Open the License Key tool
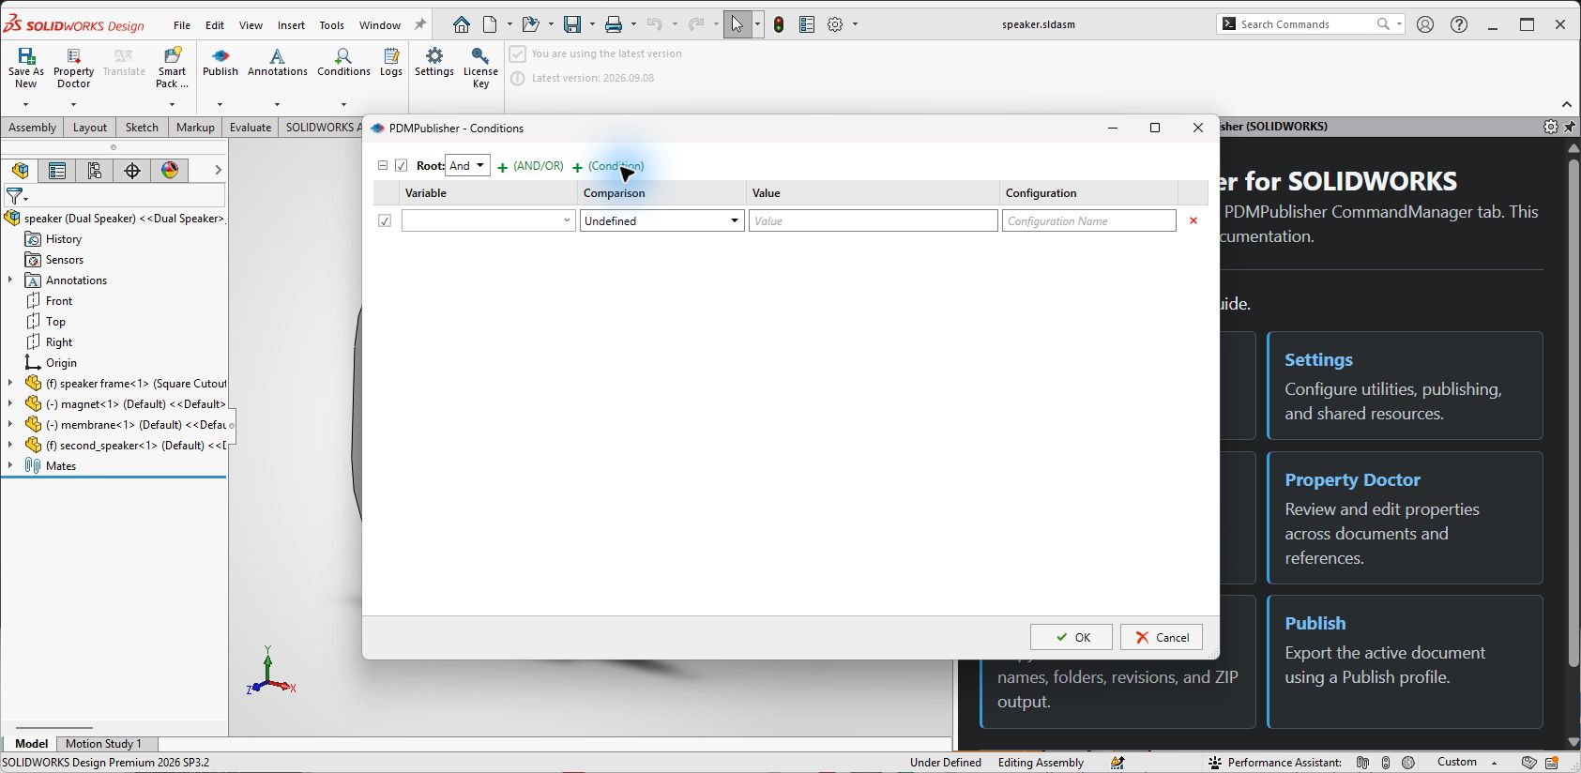The image size is (1581, 773). 480,68
